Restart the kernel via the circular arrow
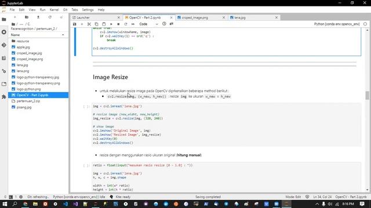Viewport: 371px width, 208px height. coord(126,24)
